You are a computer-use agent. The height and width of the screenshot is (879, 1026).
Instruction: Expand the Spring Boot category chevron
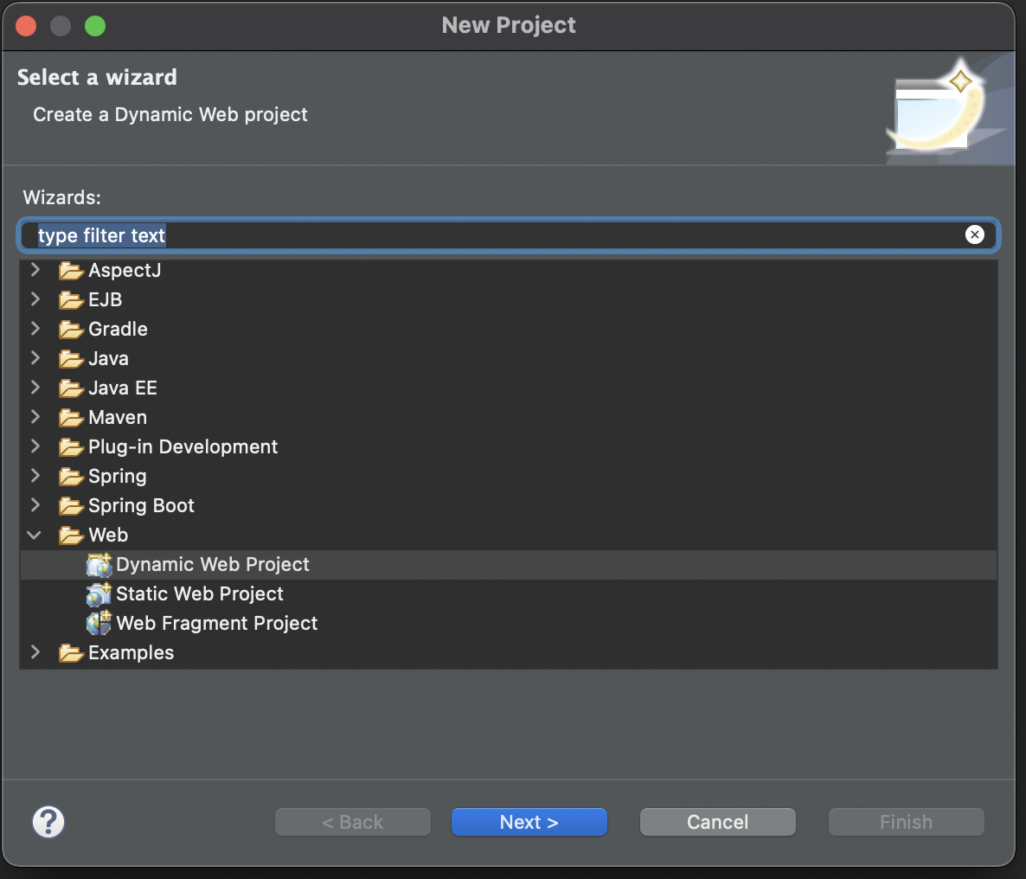tap(35, 505)
